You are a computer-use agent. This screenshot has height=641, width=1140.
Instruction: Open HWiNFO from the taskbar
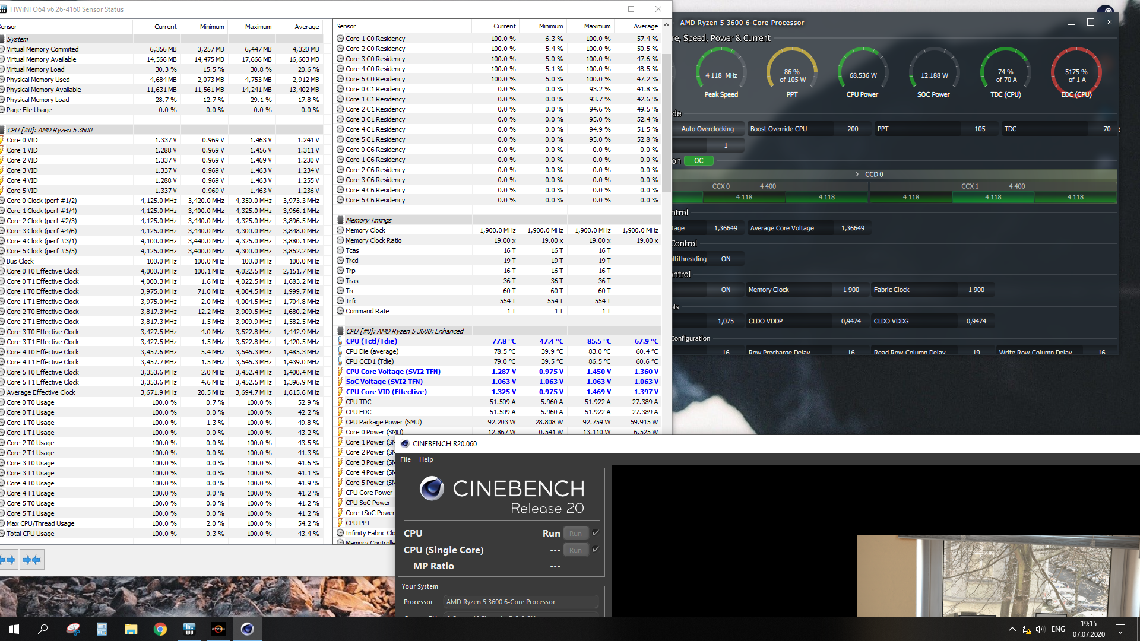(189, 629)
